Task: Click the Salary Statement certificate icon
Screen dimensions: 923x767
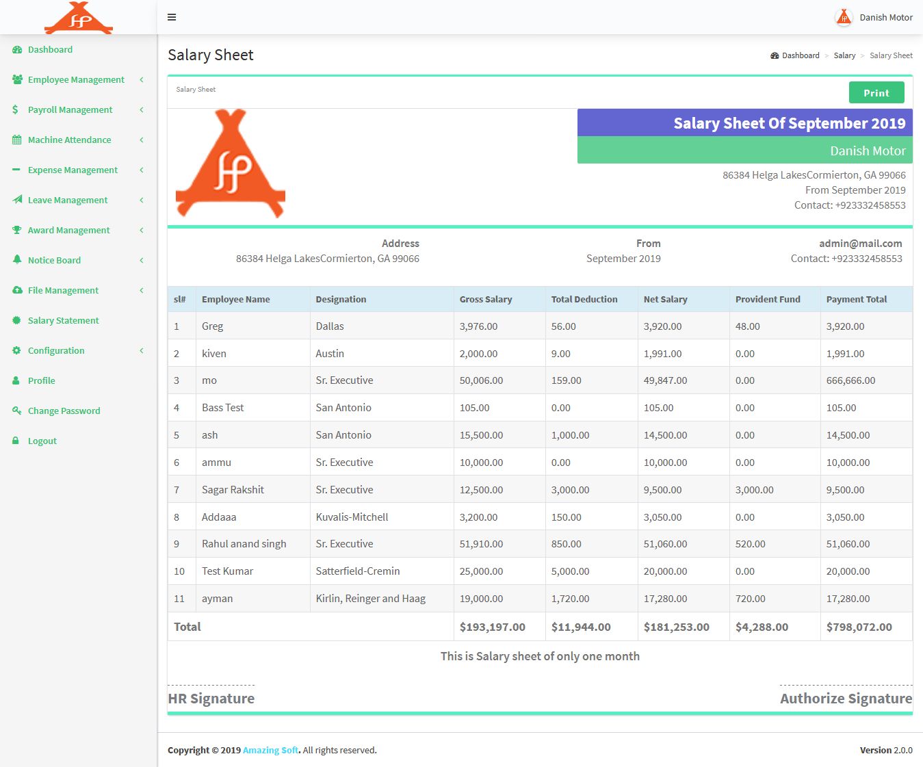Action: click(x=17, y=320)
